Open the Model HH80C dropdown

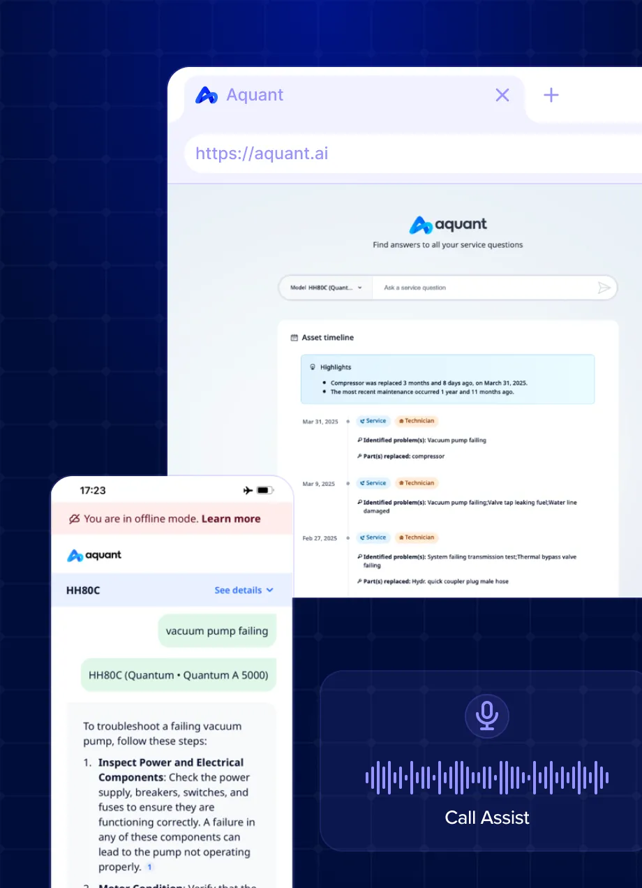326,288
